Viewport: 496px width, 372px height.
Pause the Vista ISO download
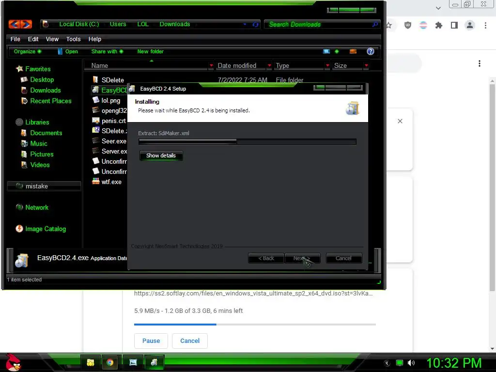tap(151, 341)
